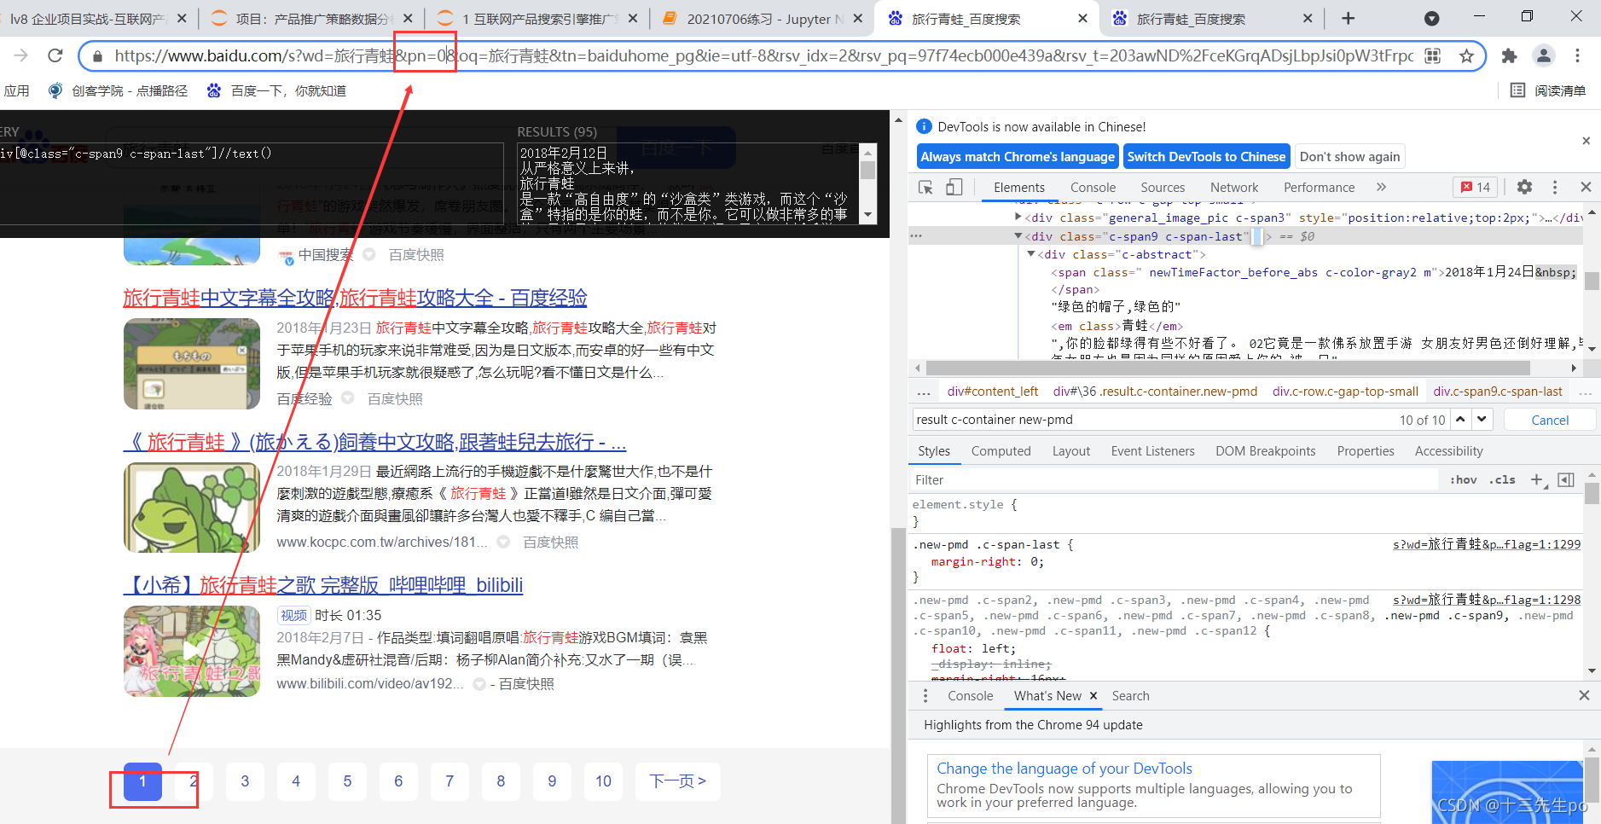Click the frog thumbnail of kocpc result

192,508
